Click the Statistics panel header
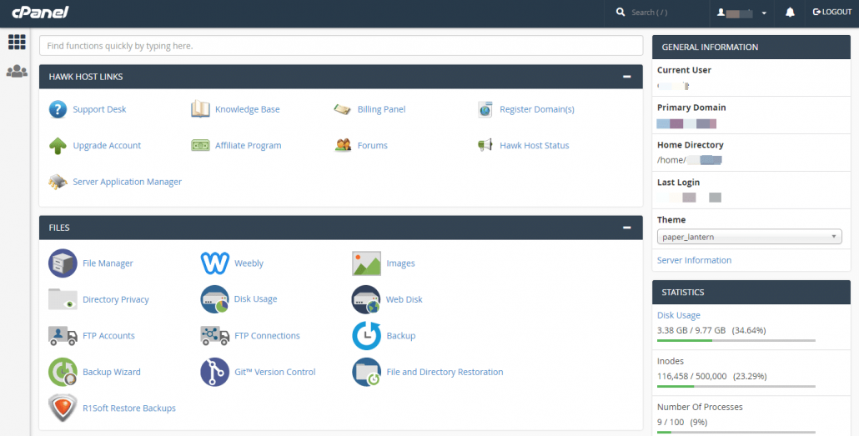This screenshot has width=859, height=436. point(751,293)
